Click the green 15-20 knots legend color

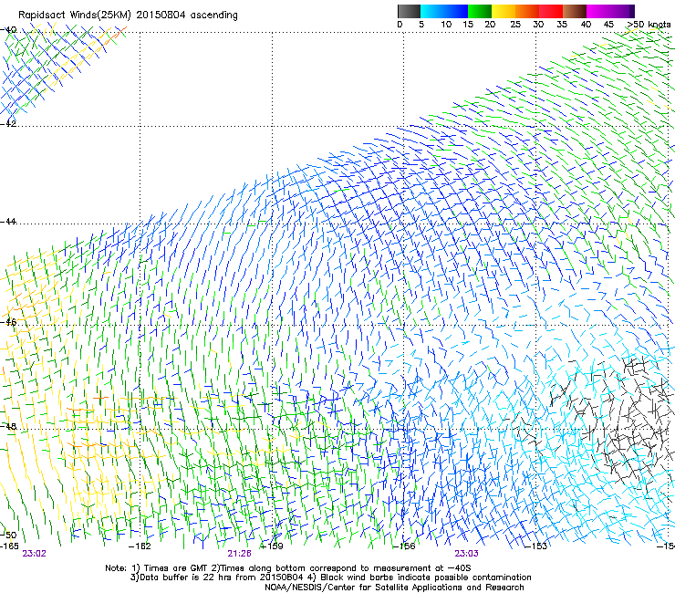[x=479, y=11]
